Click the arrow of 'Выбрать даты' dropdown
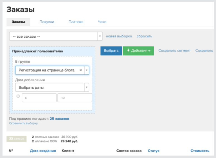The width and height of the screenshot is (216, 158). (x=87, y=87)
